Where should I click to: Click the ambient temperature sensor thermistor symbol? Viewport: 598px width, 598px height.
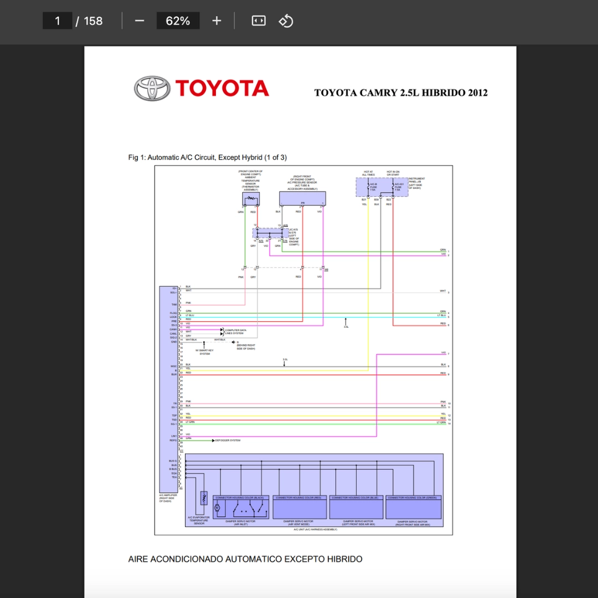pyautogui.click(x=251, y=199)
